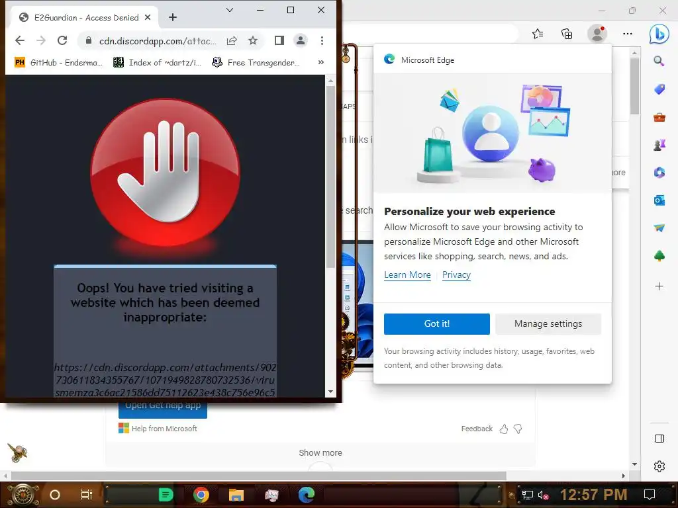Open Chrome tab search chevron
Viewport: 678px width, 508px height.
pyautogui.click(x=230, y=10)
